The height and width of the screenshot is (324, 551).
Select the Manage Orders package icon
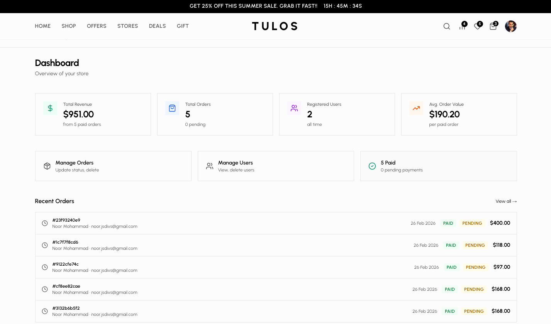tap(47, 166)
